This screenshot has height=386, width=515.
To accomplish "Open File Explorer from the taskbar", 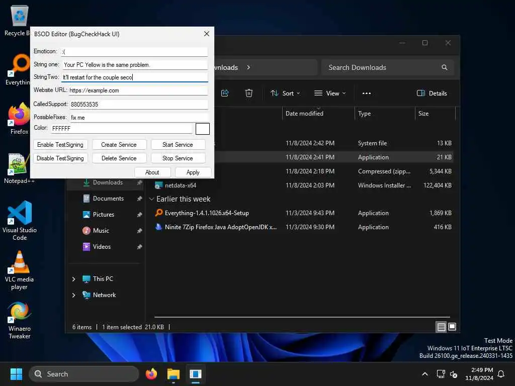I will (x=173, y=374).
